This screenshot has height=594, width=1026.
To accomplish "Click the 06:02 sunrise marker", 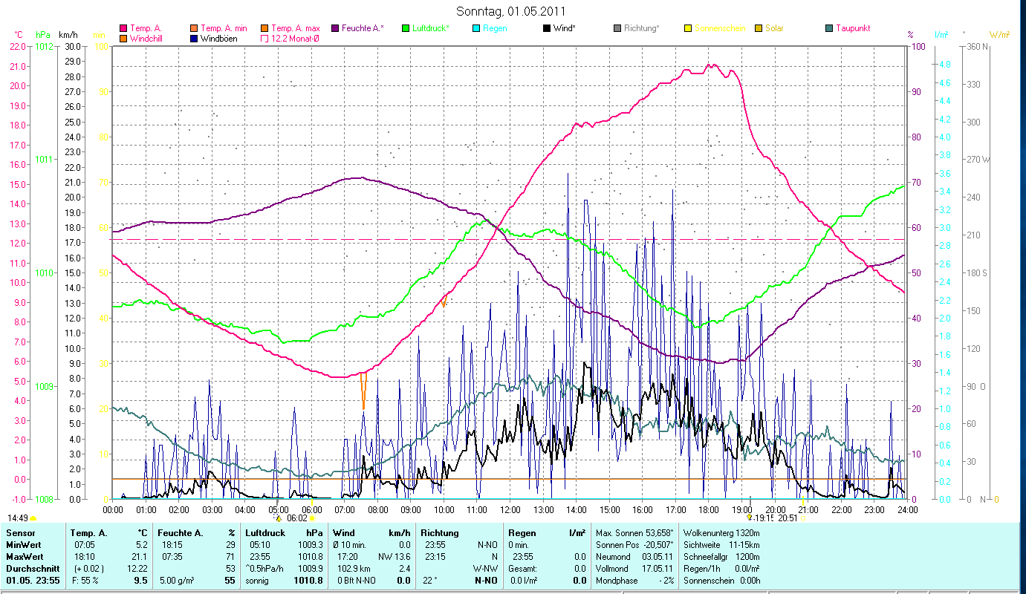I will pos(298,518).
